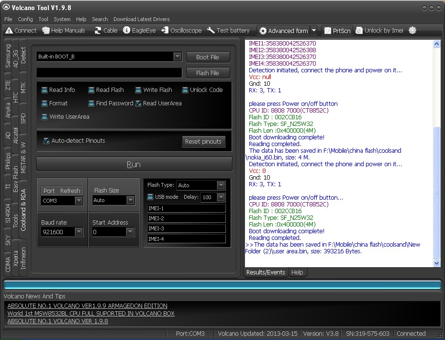Screen dimensions: 445x340
Task: Open EagleEye info tool
Action: (139, 30)
